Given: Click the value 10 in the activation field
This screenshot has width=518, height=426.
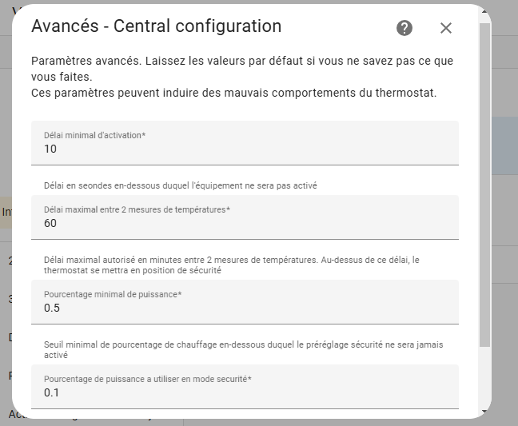Looking at the screenshot, I should pos(50,149).
